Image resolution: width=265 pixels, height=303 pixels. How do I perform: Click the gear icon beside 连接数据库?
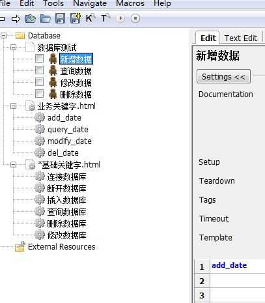click(40, 176)
